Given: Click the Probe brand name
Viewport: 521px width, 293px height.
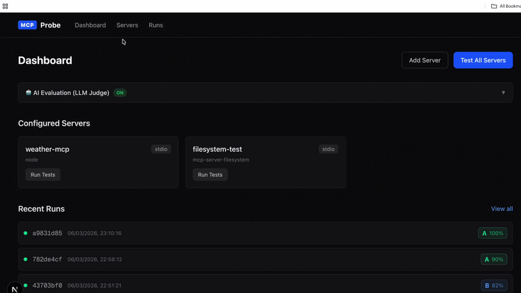Looking at the screenshot, I should tap(51, 25).
